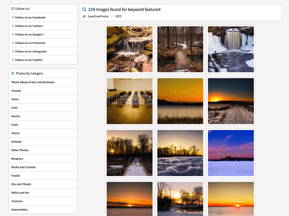Click breadcrumb arrow after GoodFreePhotos
Screen dimensions: 289x216
[112, 16]
